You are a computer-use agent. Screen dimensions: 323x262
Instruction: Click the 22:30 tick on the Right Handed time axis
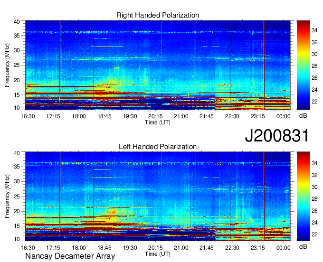point(232,116)
